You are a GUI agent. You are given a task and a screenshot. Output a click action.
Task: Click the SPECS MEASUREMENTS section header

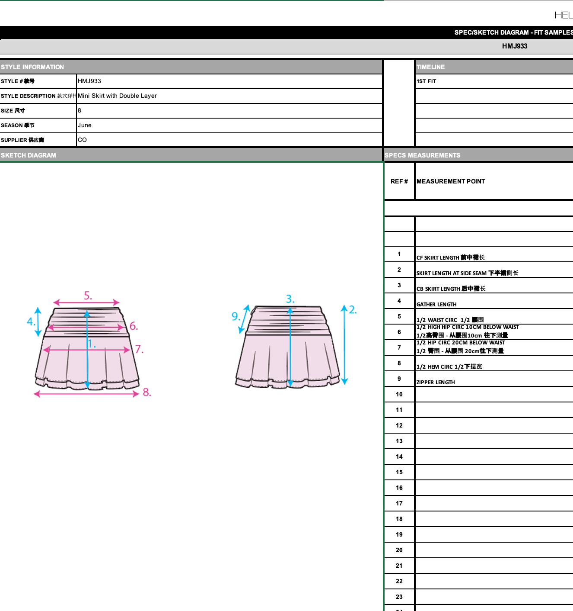(478, 155)
